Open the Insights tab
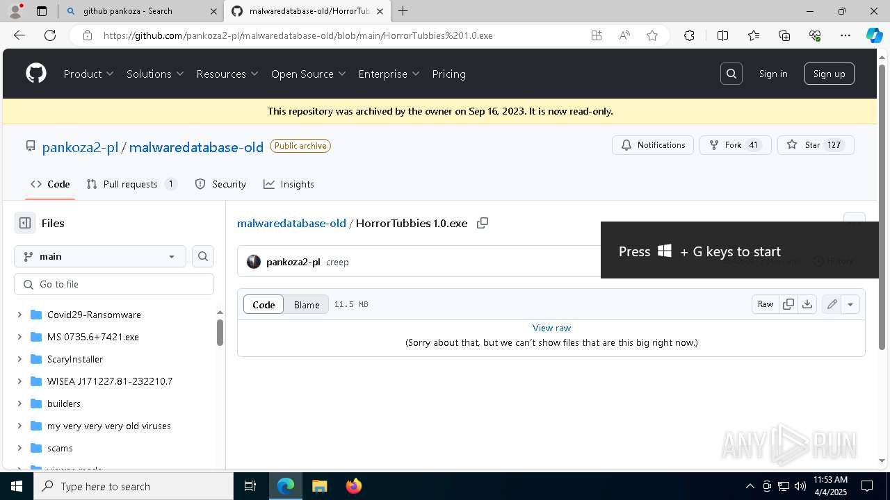This screenshot has width=890, height=500. (289, 184)
